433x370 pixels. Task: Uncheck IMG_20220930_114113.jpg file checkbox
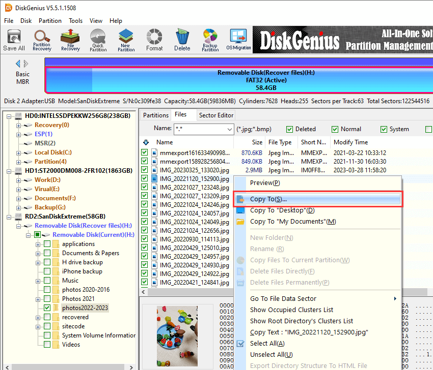click(x=144, y=239)
